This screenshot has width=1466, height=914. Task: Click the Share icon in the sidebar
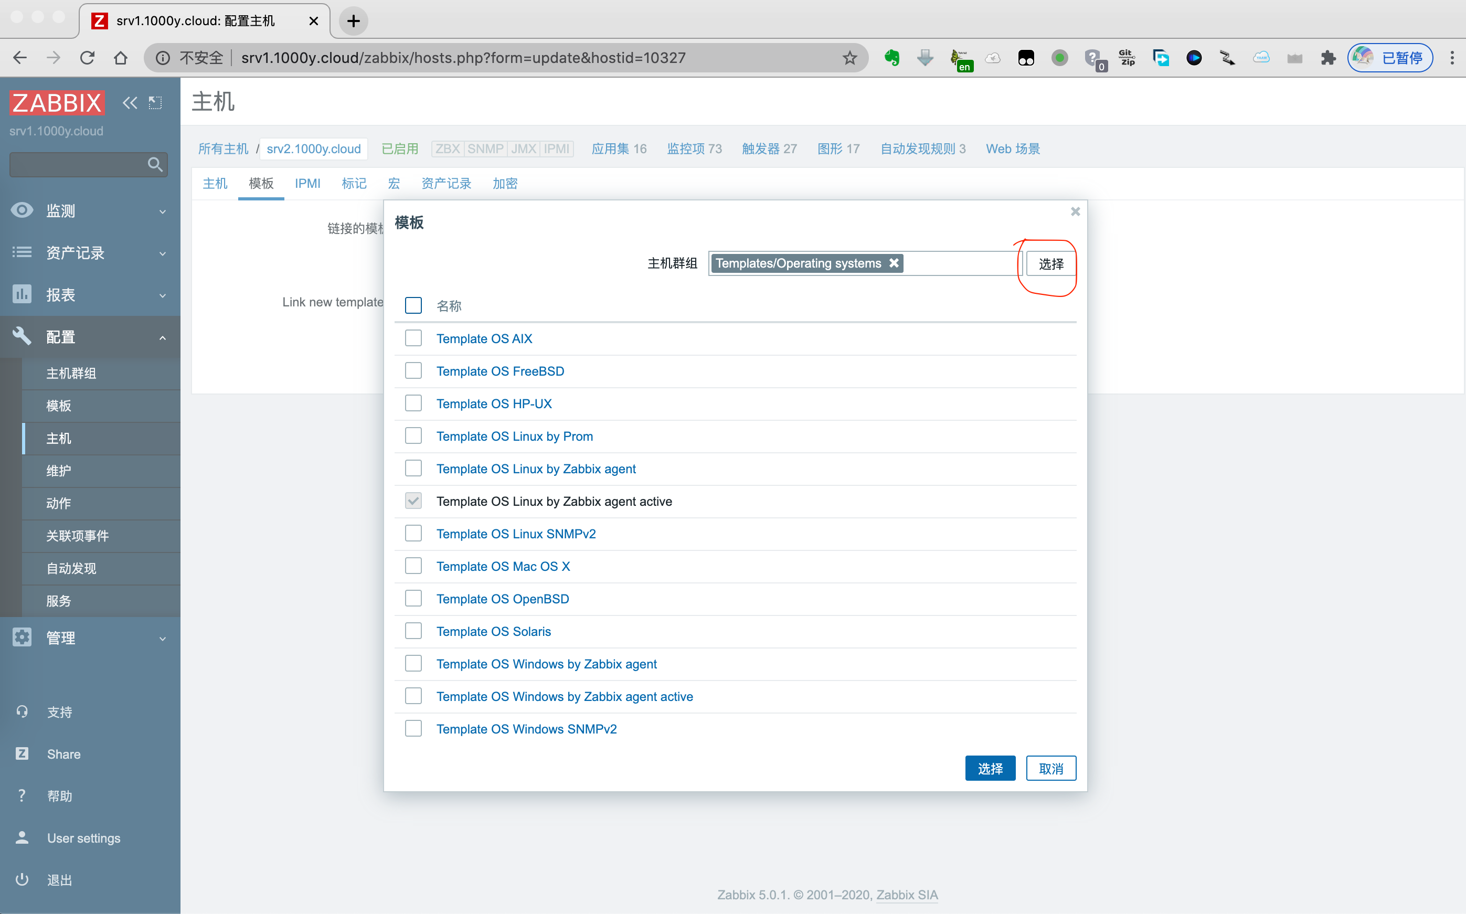coord(22,754)
